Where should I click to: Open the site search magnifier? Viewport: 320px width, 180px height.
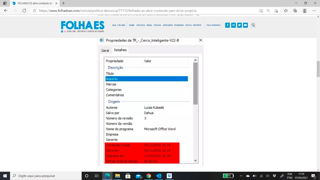253,25
